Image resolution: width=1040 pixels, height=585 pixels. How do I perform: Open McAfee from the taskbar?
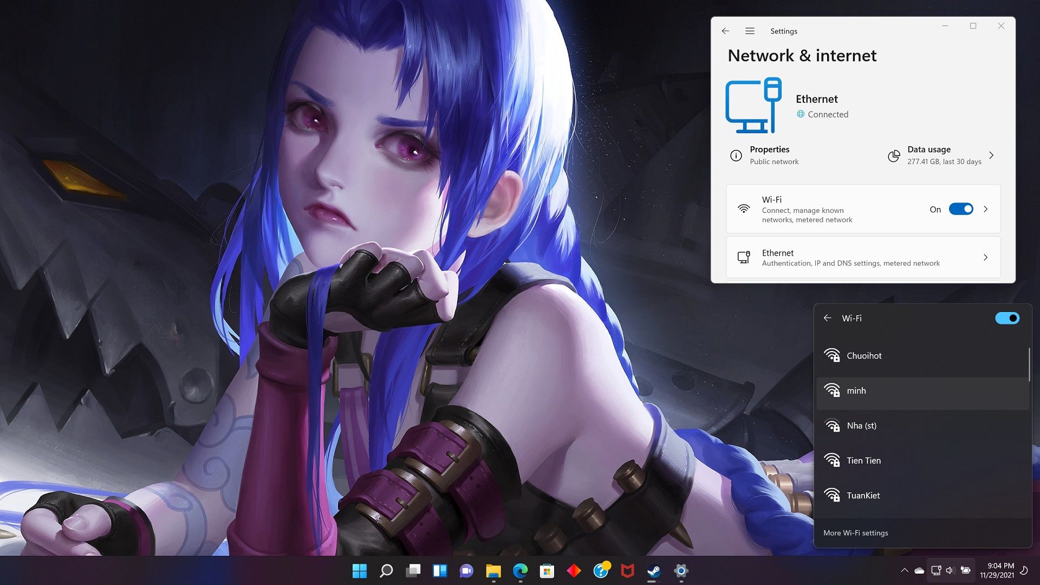pos(627,570)
